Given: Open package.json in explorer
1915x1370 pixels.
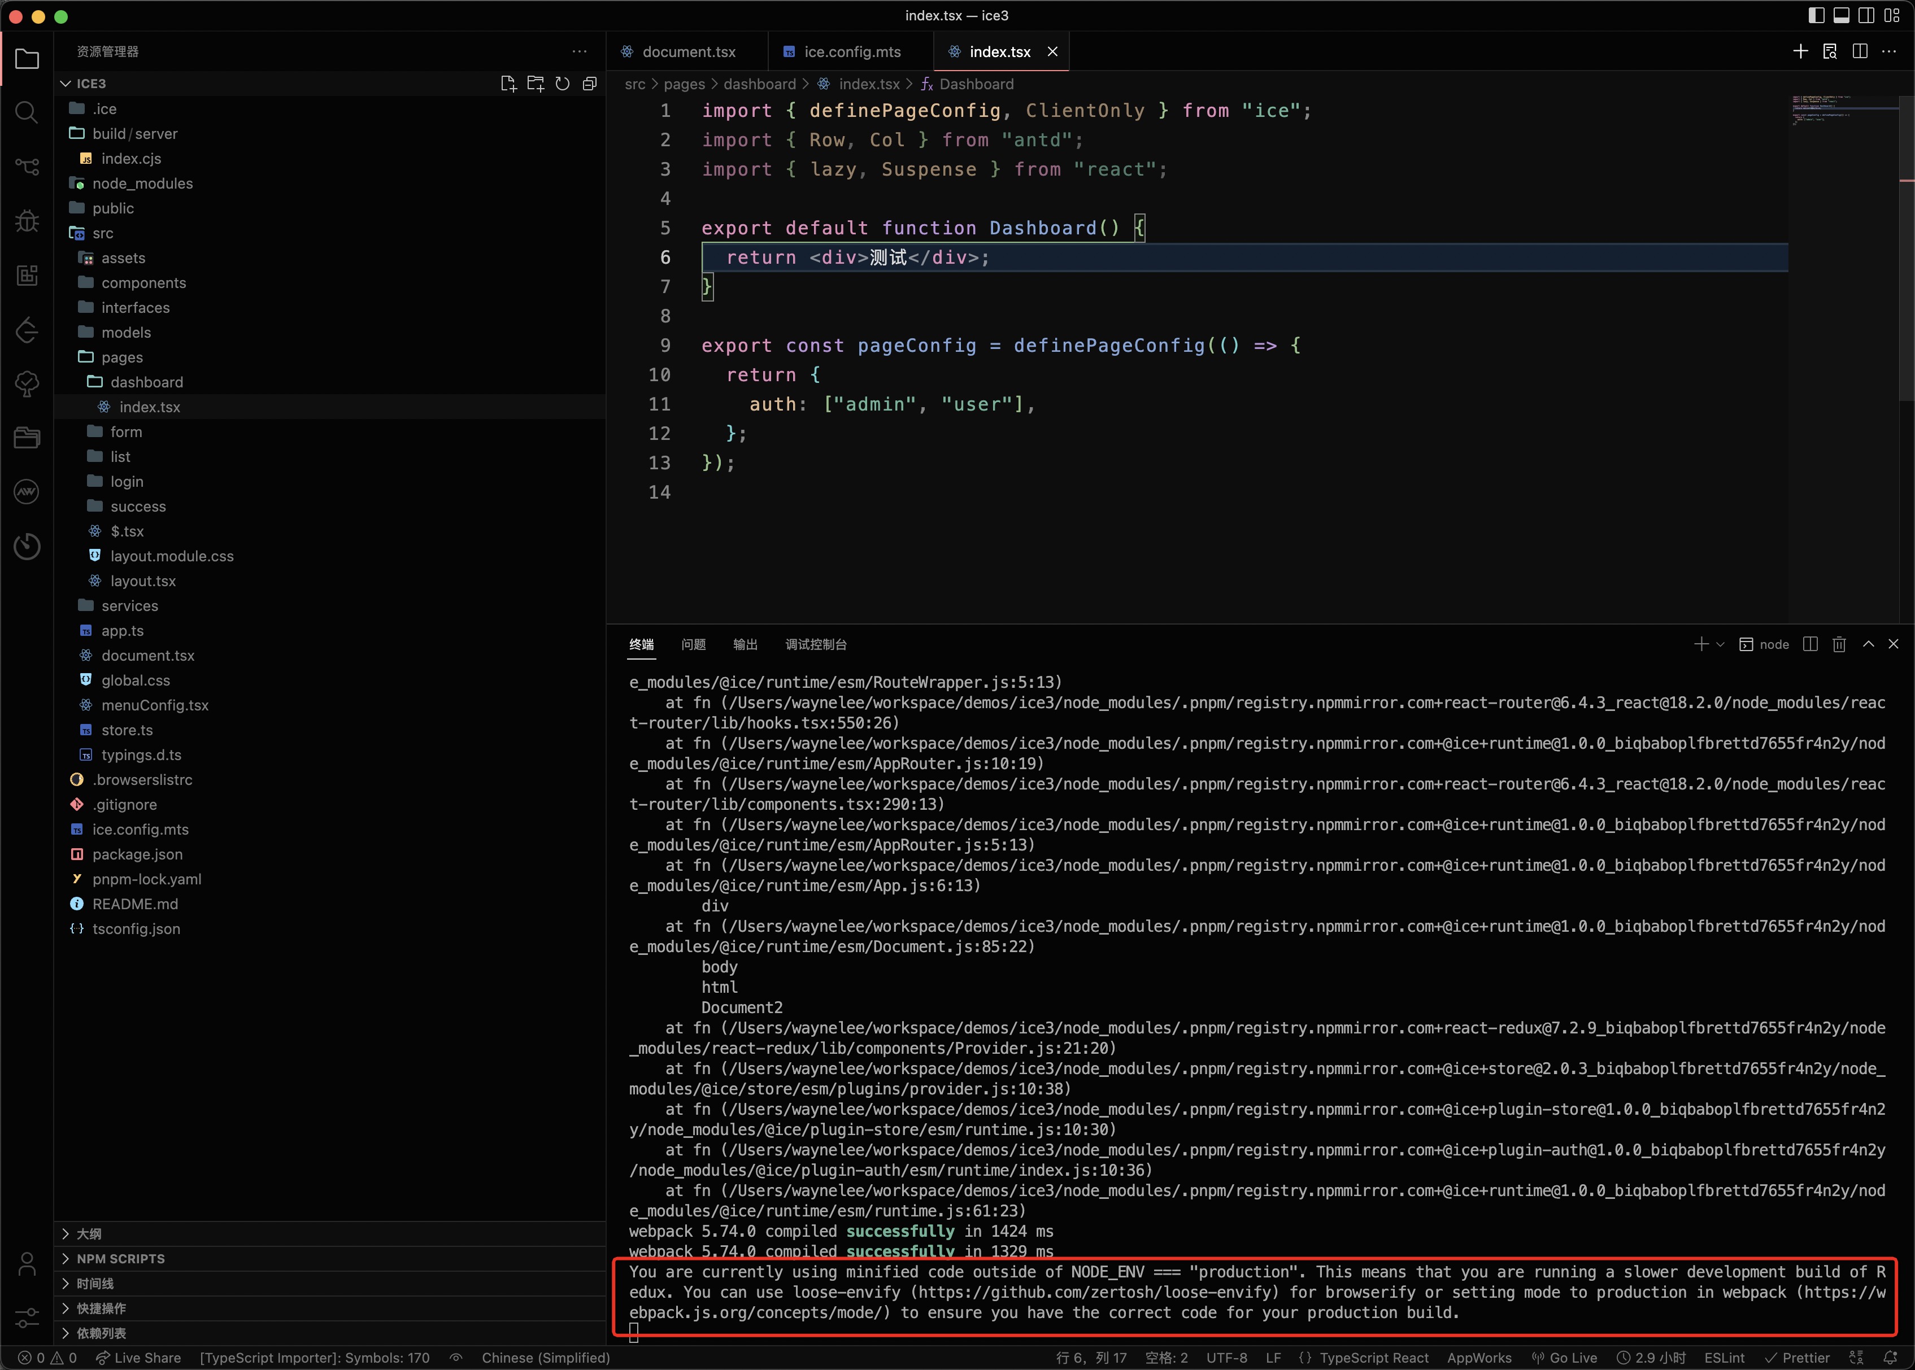Looking at the screenshot, I should (330, 854).
